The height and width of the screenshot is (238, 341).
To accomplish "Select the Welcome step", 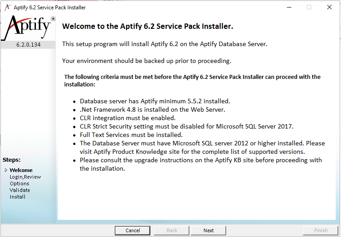I will 21,170.
